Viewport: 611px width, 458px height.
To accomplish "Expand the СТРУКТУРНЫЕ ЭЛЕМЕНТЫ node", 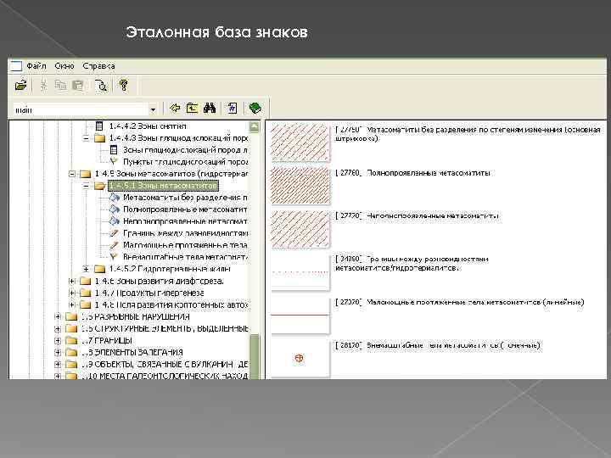I will click(58, 328).
